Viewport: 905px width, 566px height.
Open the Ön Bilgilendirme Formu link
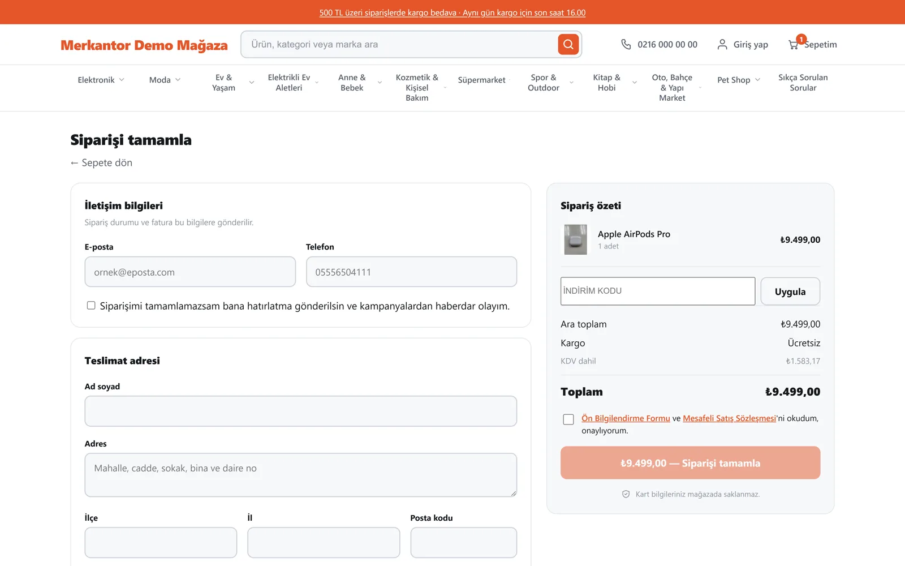(626, 418)
